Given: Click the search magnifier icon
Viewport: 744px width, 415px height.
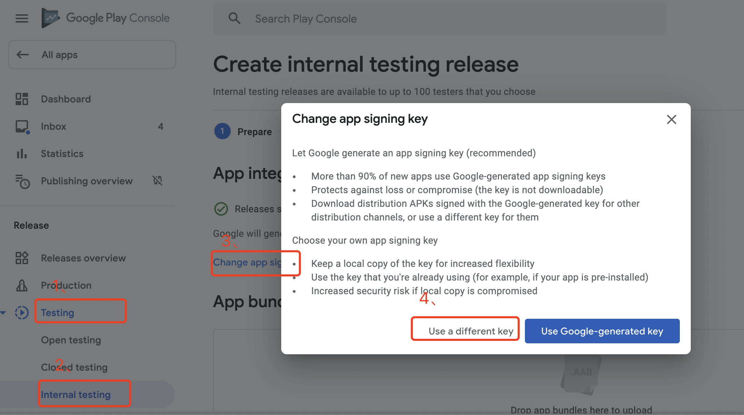Looking at the screenshot, I should click(234, 18).
